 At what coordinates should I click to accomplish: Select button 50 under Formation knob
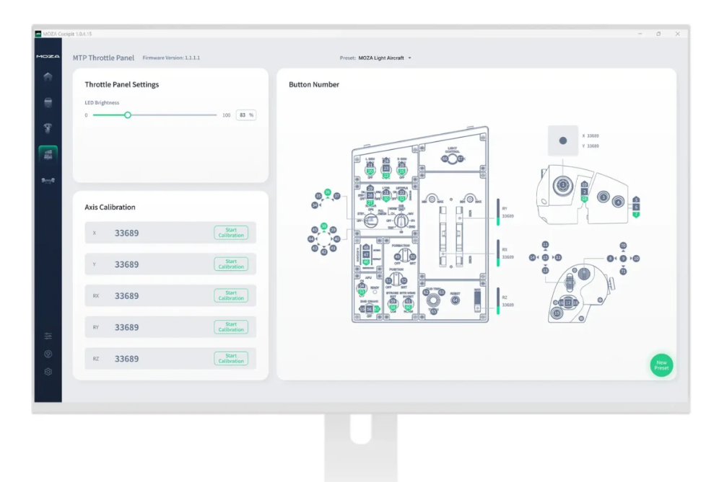click(412, 256)
